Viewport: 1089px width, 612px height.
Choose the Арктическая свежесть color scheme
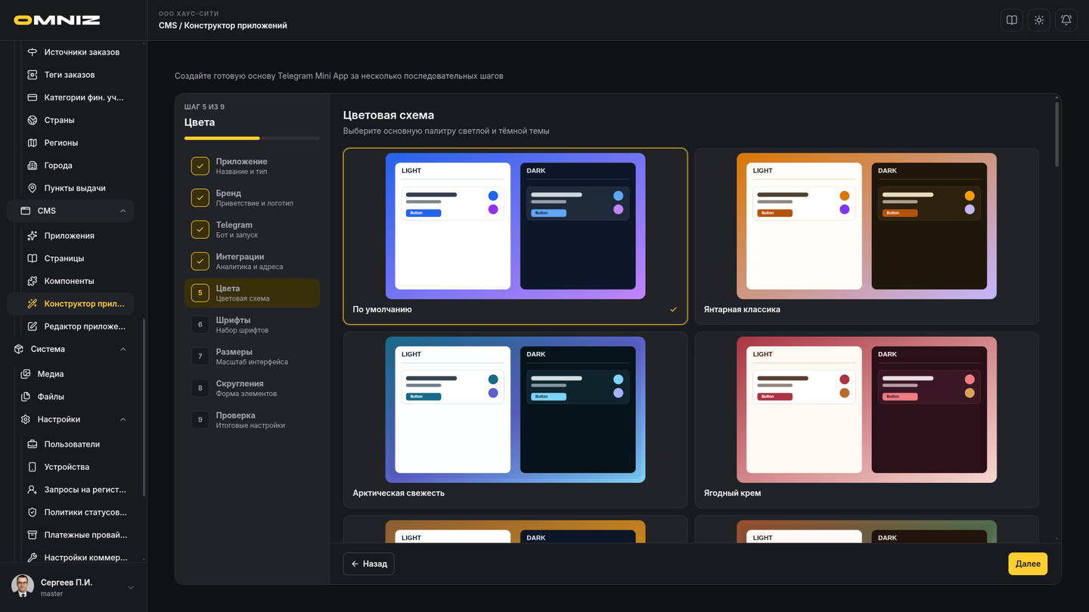point(516,420)
